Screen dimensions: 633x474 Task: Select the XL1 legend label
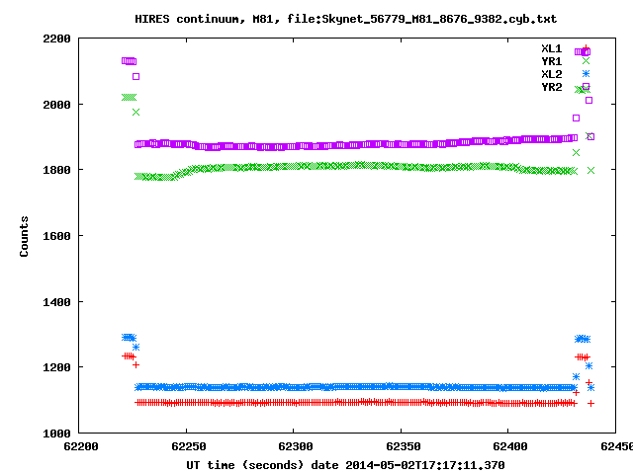[x=552, y=48]
